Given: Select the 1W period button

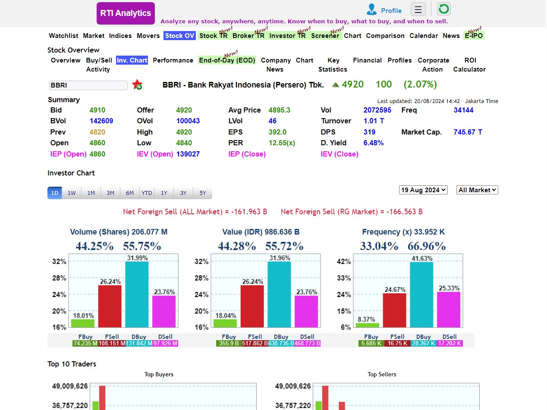Looking at the screenshot, I should [x=72, y=193].
